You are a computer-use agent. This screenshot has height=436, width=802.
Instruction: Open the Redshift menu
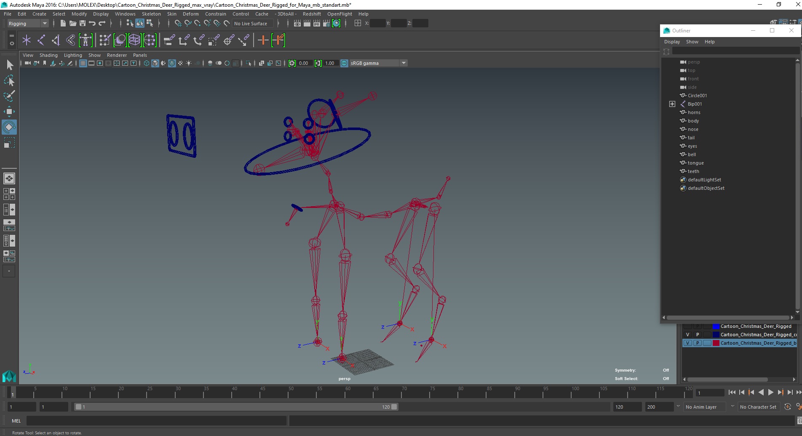pos(312,14)
